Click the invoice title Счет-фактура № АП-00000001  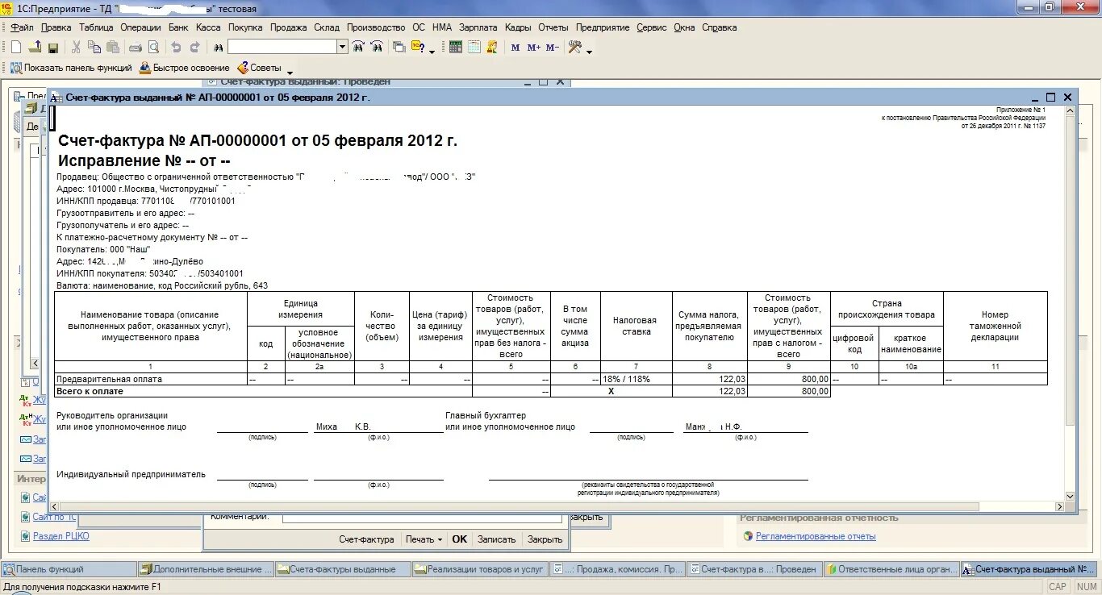tap(257, 141)
